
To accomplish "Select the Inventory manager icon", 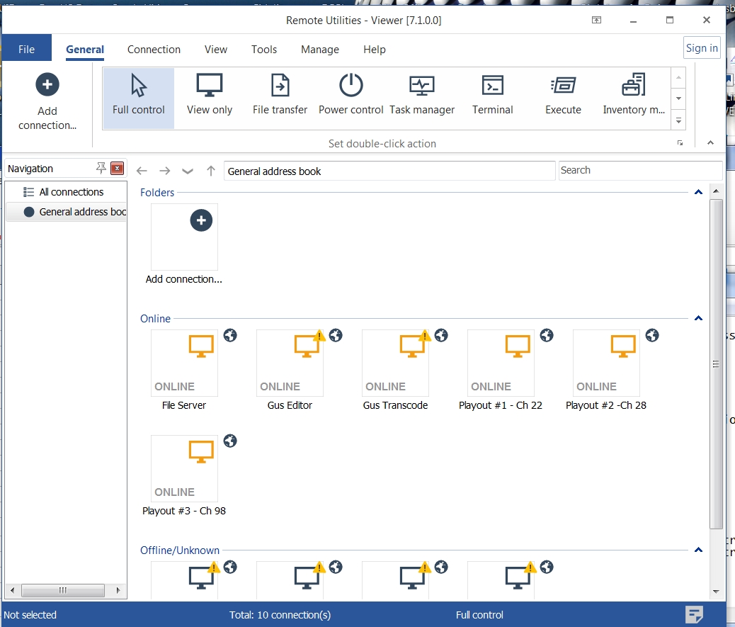I will pos(633,86).
